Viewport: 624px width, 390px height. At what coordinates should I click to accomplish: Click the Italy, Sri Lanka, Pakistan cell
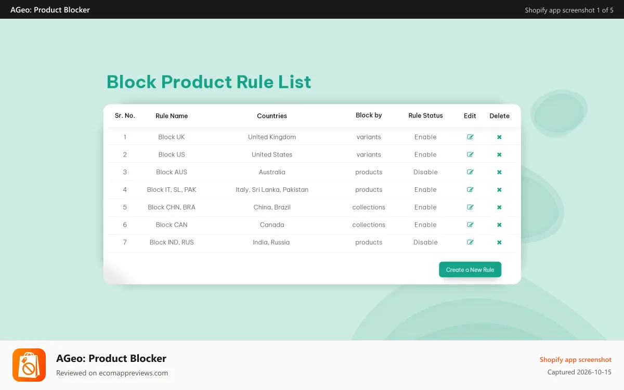[x=272, y=190]
